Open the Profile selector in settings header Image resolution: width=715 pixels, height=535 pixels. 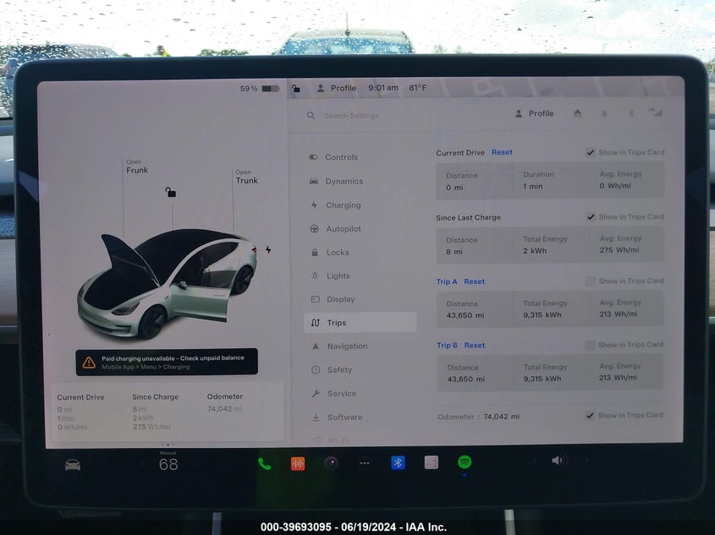534,113
